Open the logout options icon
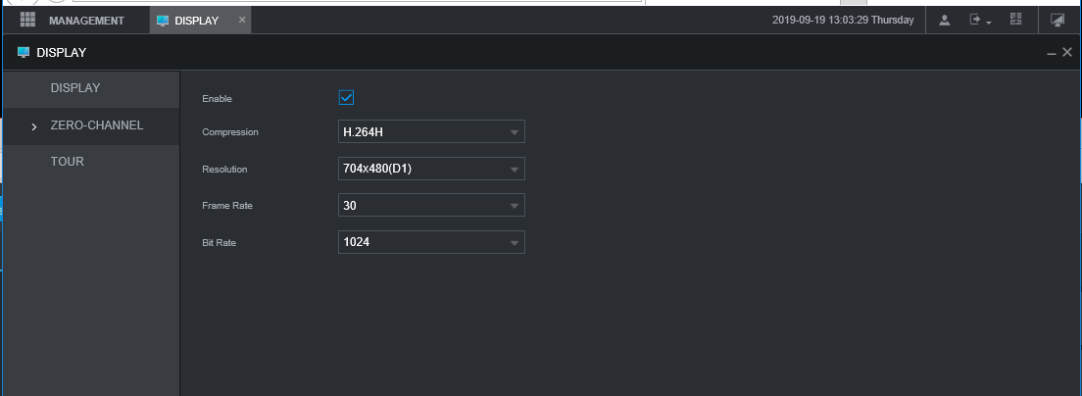This screenshot has width=1082, height=396. click(980, 20)
